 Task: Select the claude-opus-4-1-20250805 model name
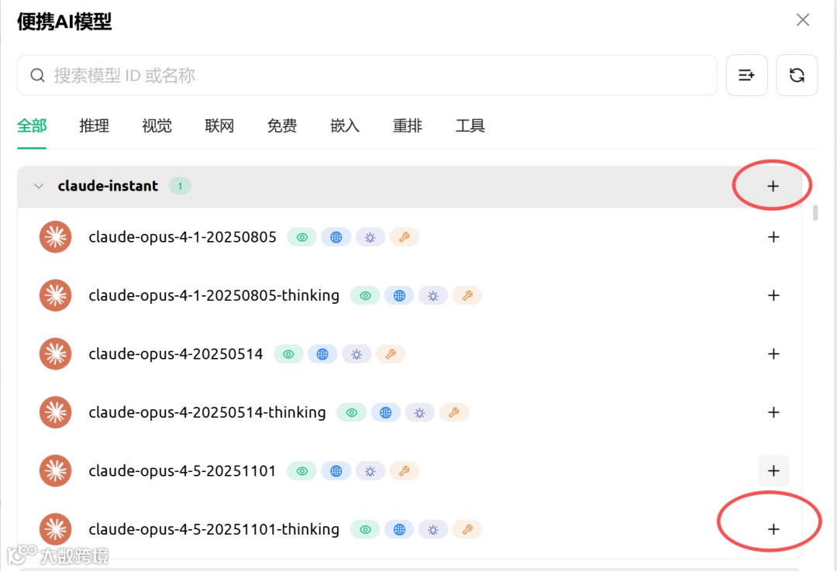click(x=183, y=237)
